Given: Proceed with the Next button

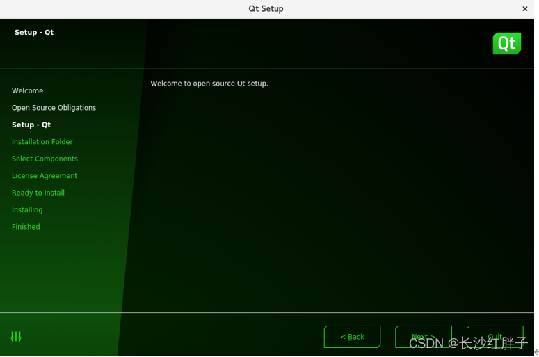Looking at the screenshot, I should tap(424, 337).
